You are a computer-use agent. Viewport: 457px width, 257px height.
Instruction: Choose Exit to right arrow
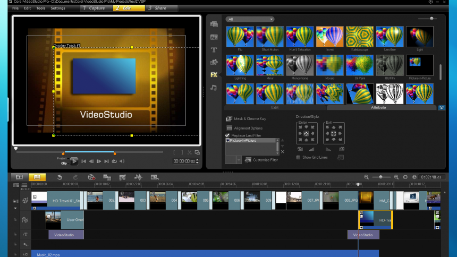pos(340,134)
